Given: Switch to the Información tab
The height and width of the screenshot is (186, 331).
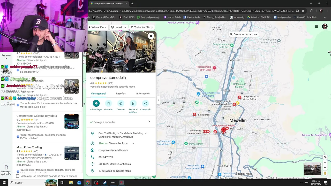Looking at the screenshot, I should click(x=143, y=94).
